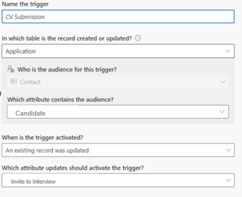Viewport: 242px width, 197px height.
Task: Open the disabled Contact audience dropdown
Action: pos(118,82)
